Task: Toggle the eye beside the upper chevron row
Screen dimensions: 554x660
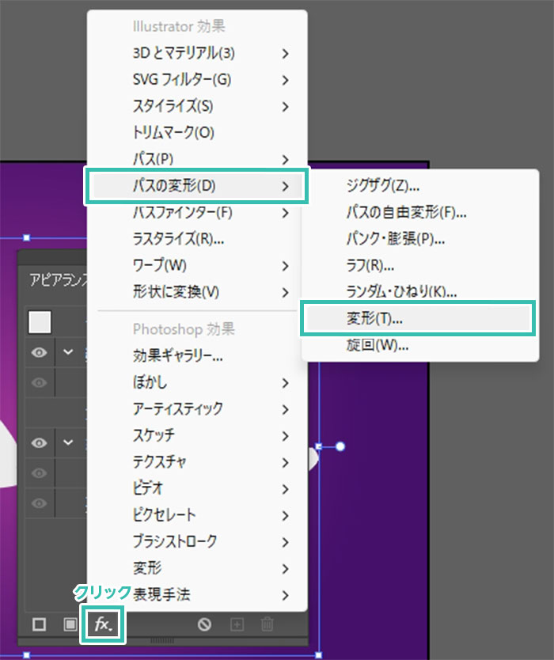Action: (39, 352)
